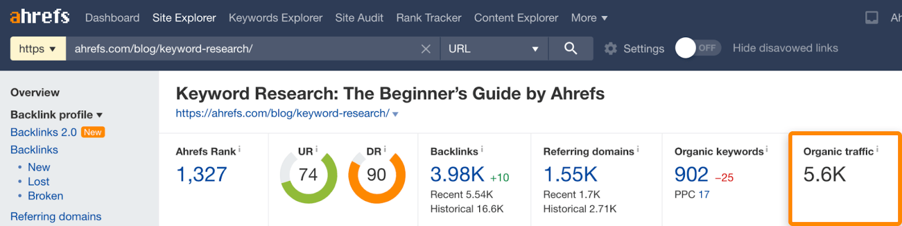Open the https protocol dropdown
This screenshot has height=226, width=902.
coord(38,49)
